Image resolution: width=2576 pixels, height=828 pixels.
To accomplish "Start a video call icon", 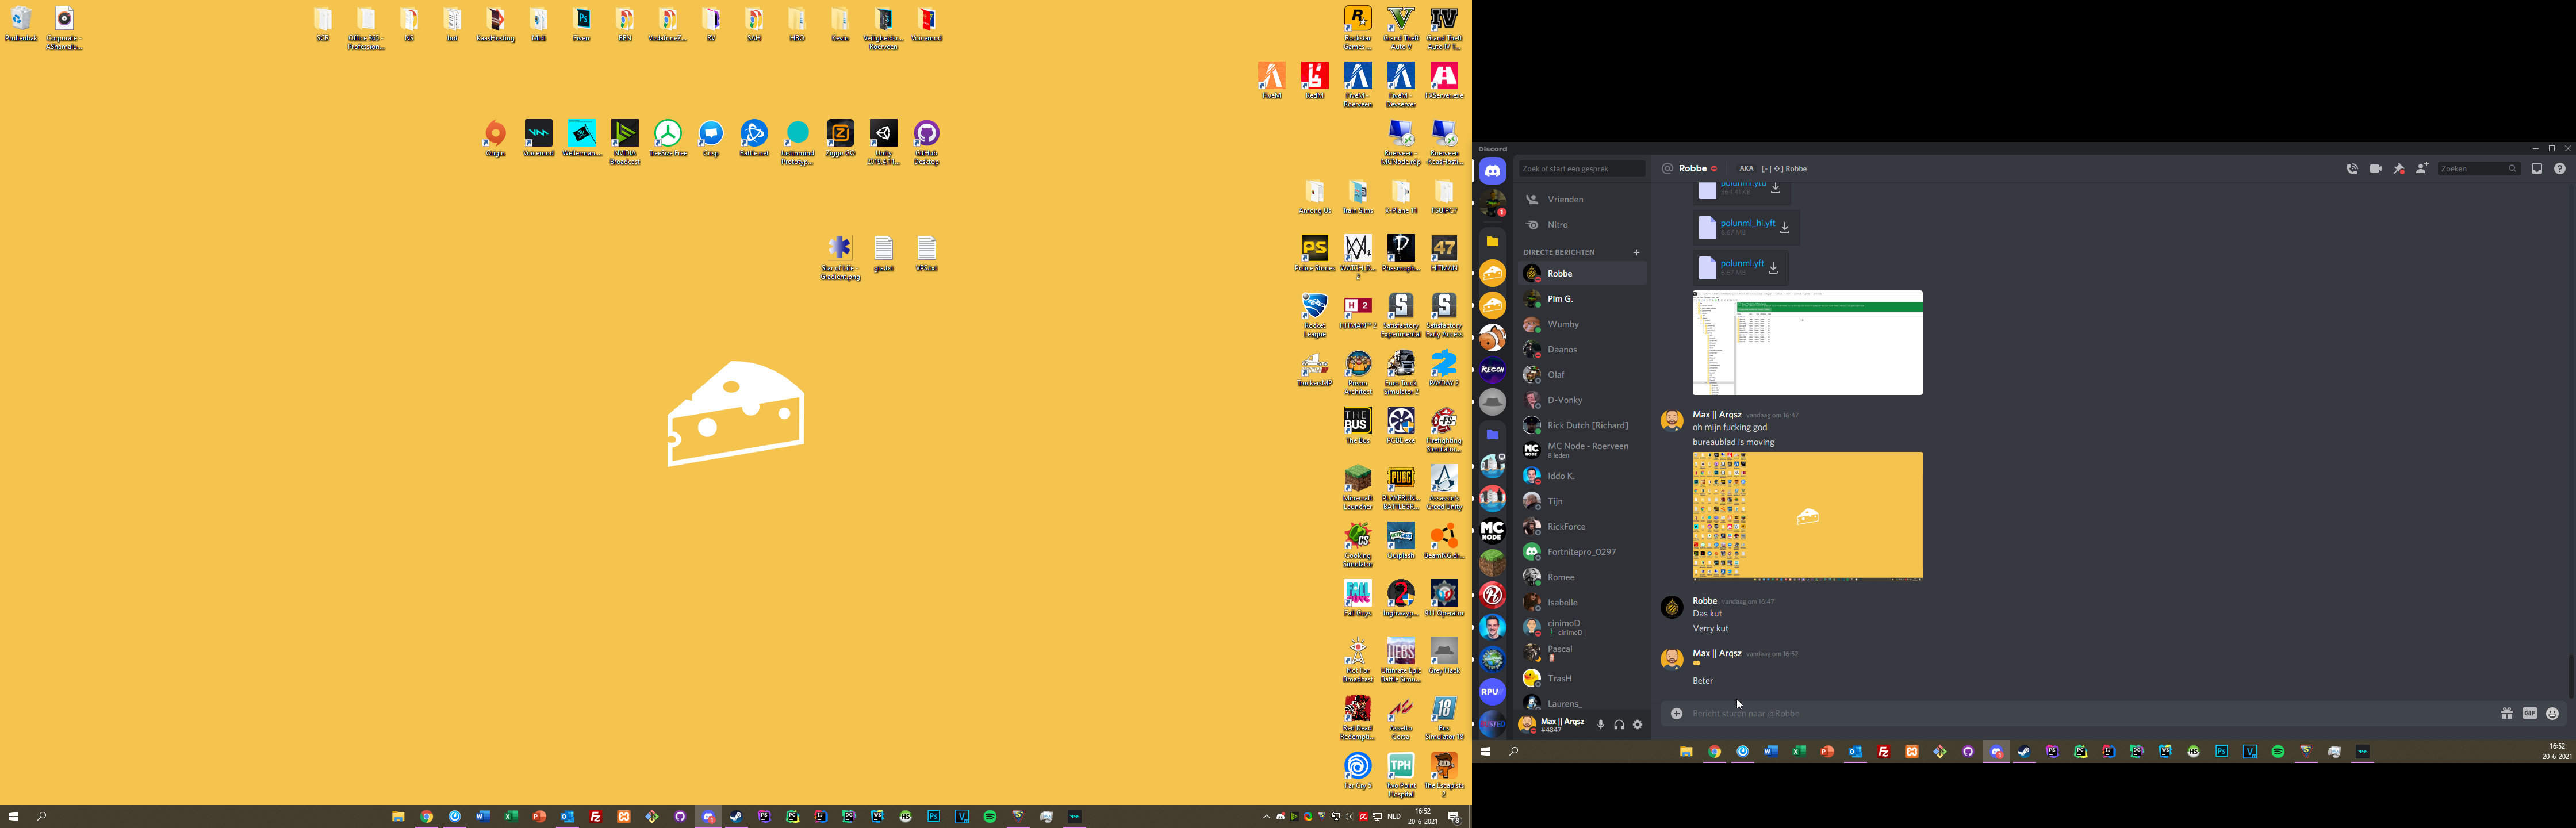I will click(2375, 169).
